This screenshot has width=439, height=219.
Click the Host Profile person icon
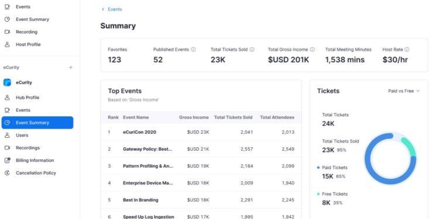coord(7,44)
